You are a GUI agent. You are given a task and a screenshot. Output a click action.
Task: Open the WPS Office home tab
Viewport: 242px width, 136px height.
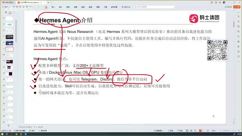point(8,3)
